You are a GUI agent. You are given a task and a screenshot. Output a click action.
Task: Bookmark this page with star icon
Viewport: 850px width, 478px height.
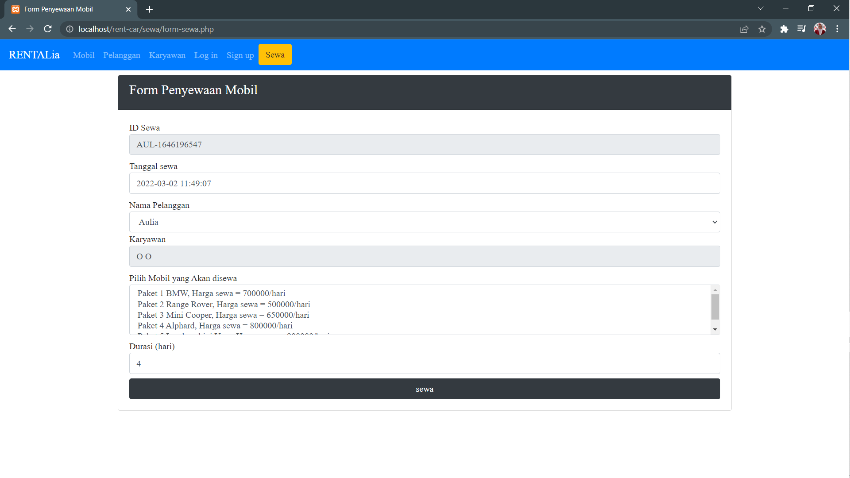pos(762,29)
